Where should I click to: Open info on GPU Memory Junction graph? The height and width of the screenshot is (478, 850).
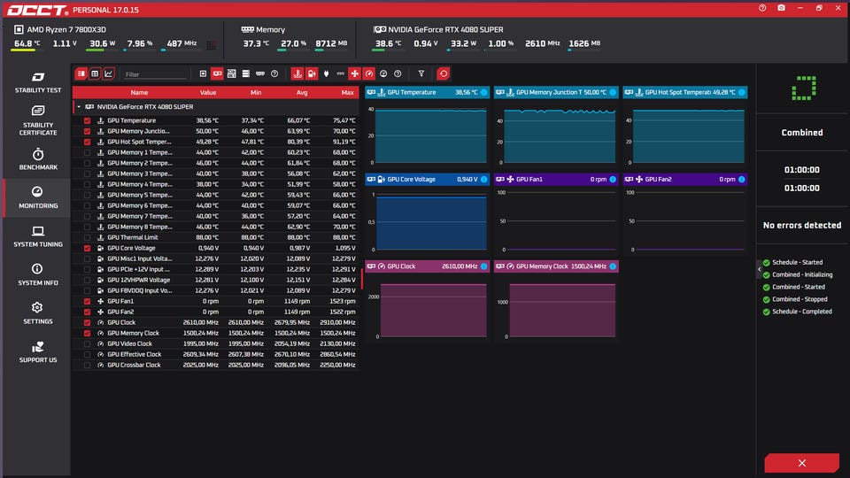(x=613, y=93)
